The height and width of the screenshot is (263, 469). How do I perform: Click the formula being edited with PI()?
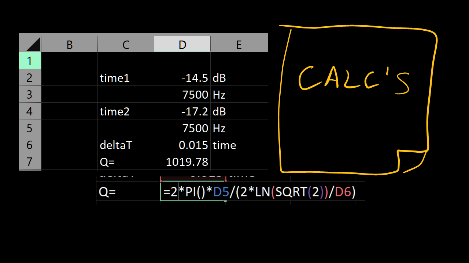(x=259, y=192)
